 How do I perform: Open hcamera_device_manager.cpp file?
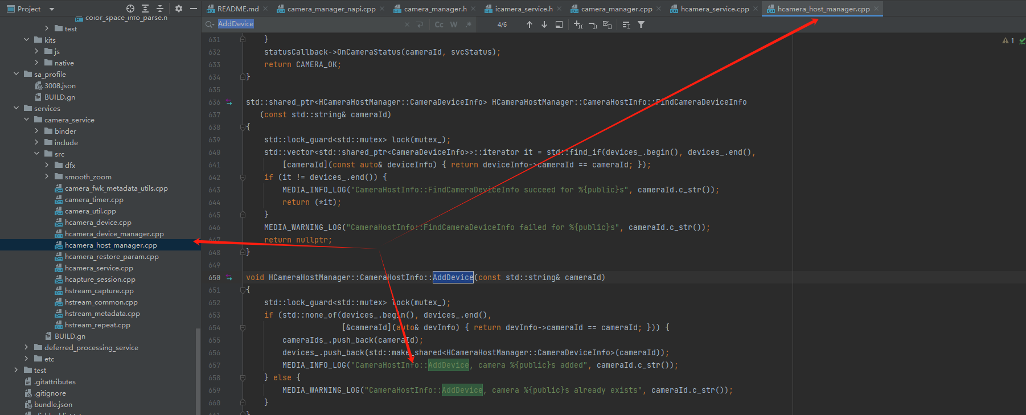pos(114,233)
